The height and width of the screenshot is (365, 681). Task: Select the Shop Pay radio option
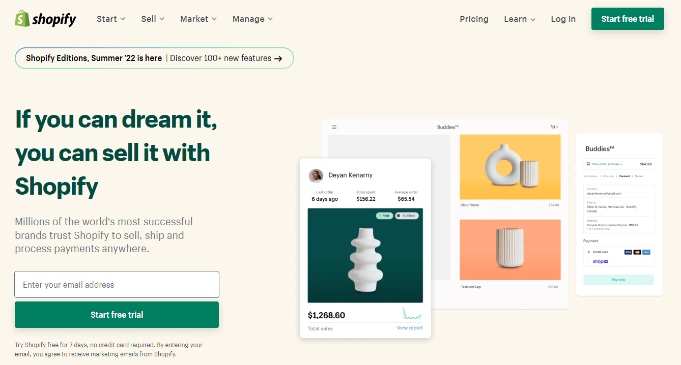589,261
